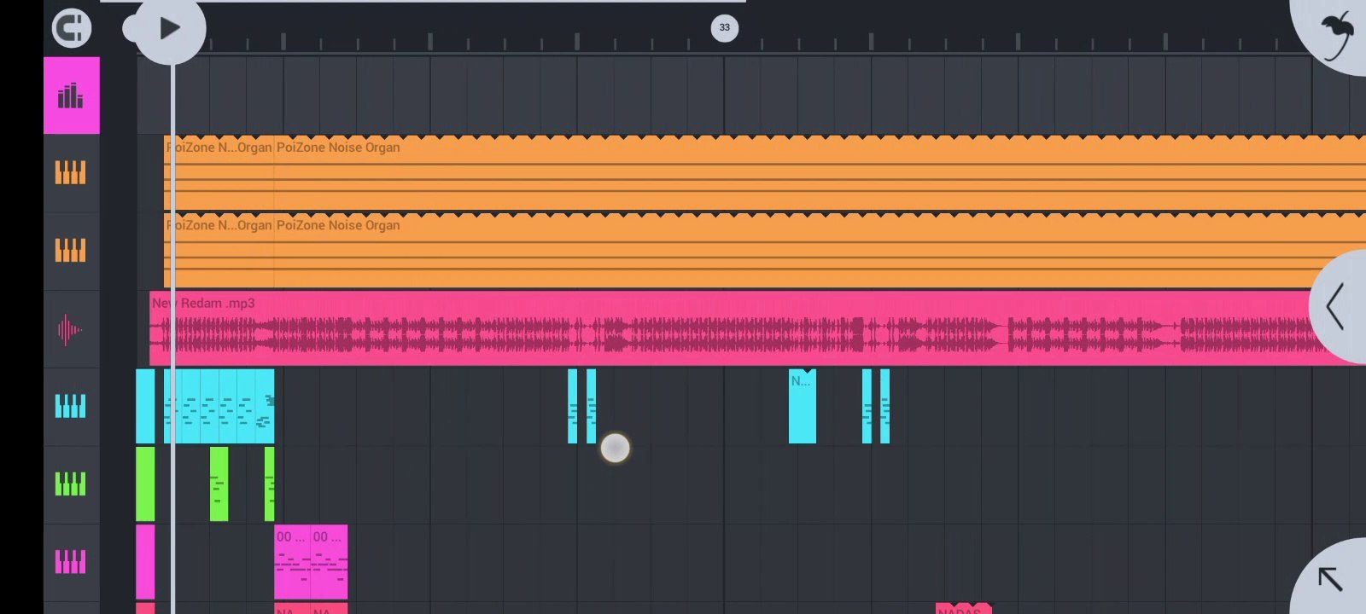Image resolution: width=1366 pixels, height=614 pixels.
Task: Tap the snap magnet icon
Action: tap(72, 28)
